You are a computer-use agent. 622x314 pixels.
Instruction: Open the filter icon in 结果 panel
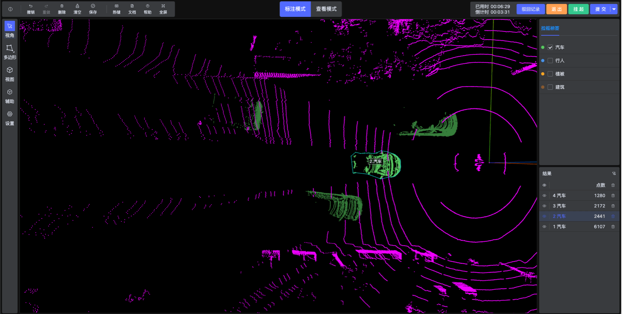tap(614, 174)
